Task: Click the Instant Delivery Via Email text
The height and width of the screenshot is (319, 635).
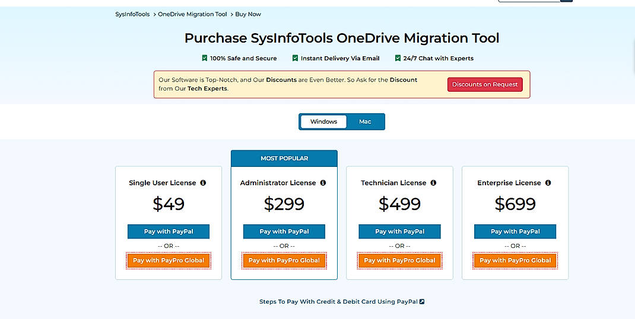Action: pyautogui.click(x=340, y=58)
